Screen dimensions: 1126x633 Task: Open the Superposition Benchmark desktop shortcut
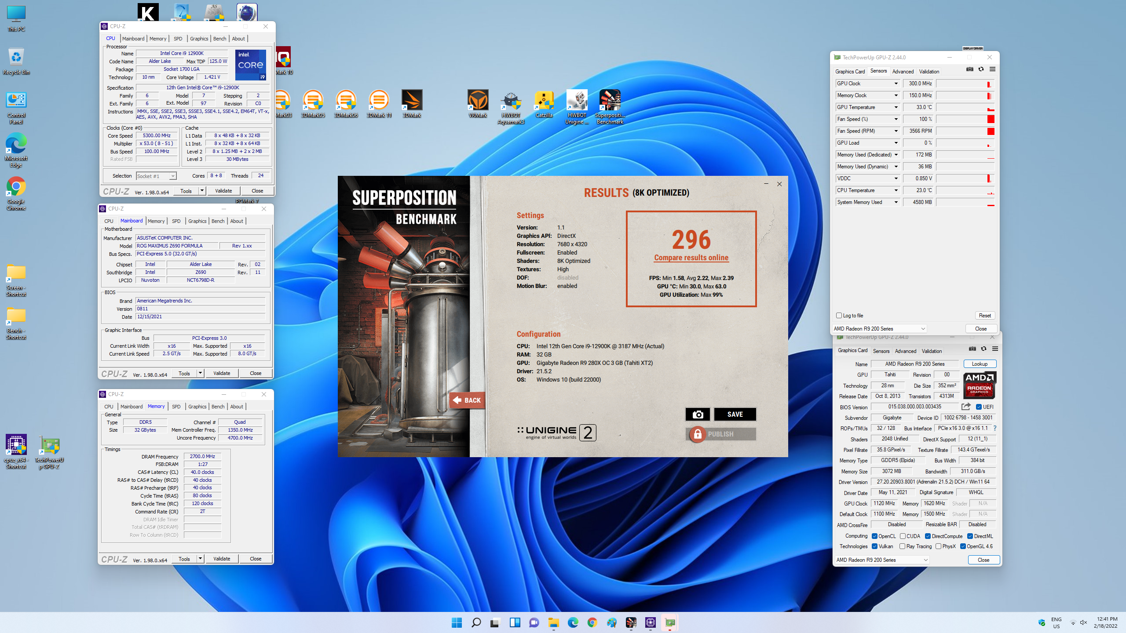point(610,107)
